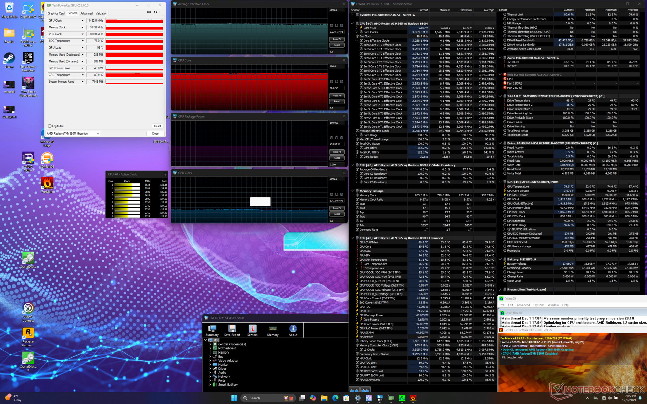The height and width of the screenshot is (404, 647).
Task: Open Windows Start menu
Action: [234, 398]
